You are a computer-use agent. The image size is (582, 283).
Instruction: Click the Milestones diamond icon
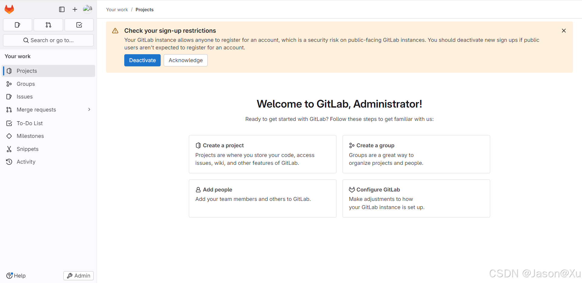click(x=9, y=136)
